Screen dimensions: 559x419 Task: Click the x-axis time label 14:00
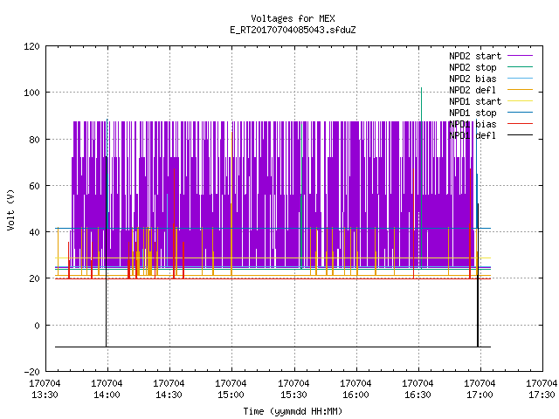point(107,395)
